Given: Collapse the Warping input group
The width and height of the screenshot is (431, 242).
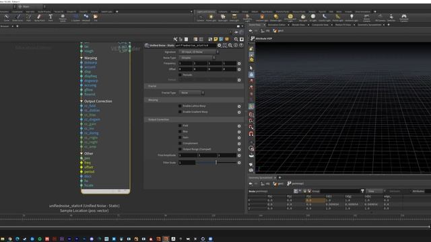Looking at the screenshot, I should pyautogui.click(x=81, y=58).
